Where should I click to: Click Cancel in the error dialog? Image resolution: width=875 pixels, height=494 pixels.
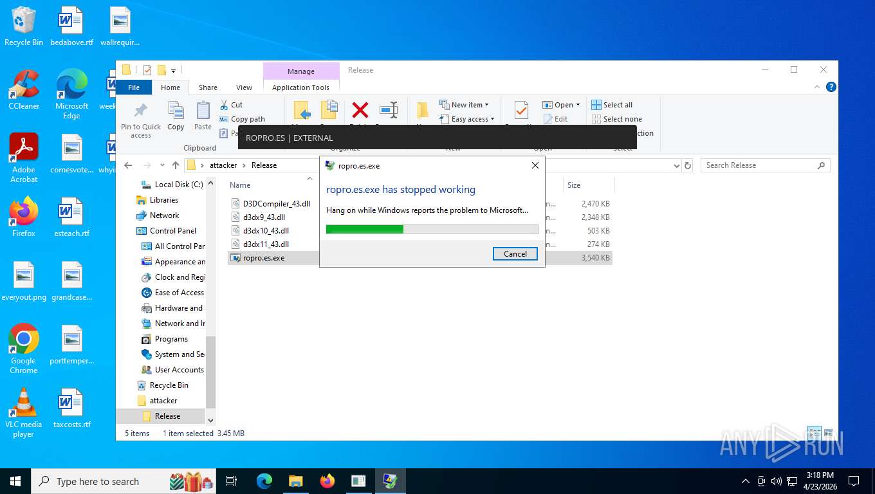[x=515, y=253]
